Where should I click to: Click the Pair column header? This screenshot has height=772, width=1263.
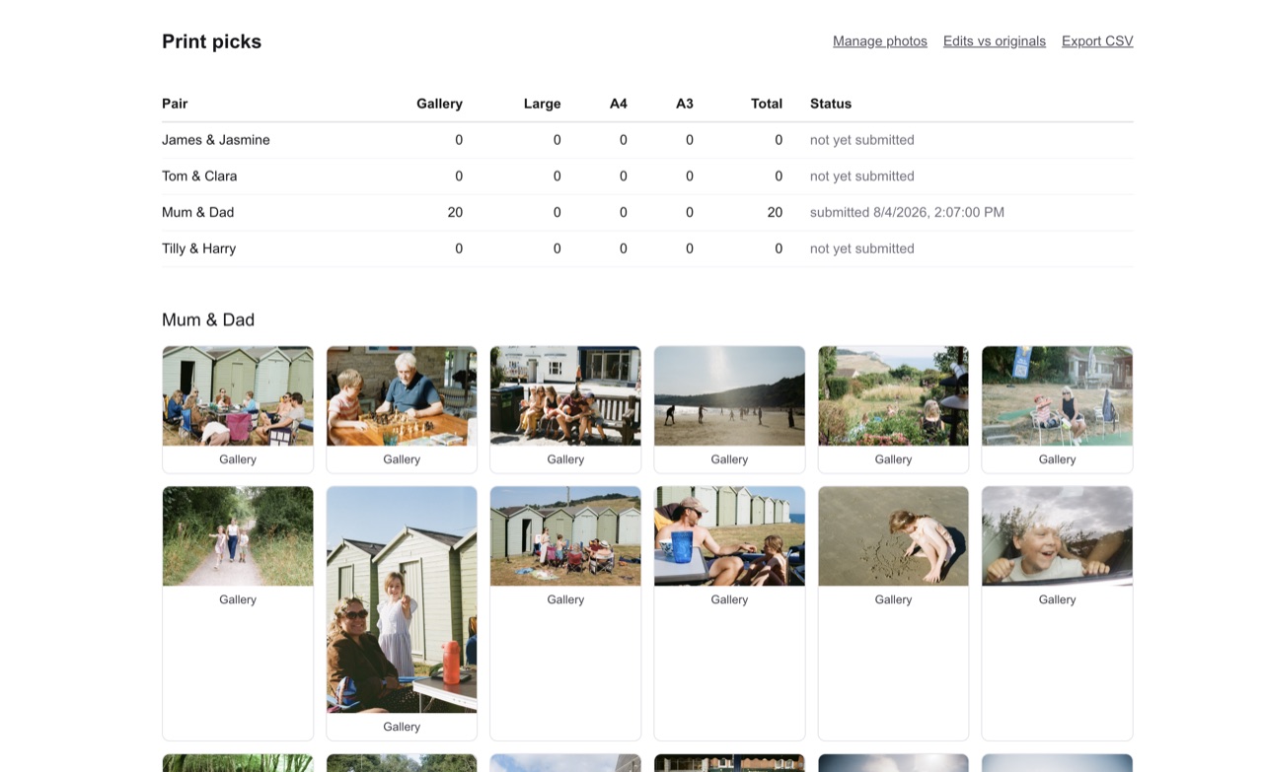coord(175,104)
